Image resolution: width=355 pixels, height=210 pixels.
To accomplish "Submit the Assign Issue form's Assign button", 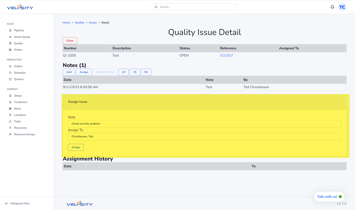I will [76, 147].
